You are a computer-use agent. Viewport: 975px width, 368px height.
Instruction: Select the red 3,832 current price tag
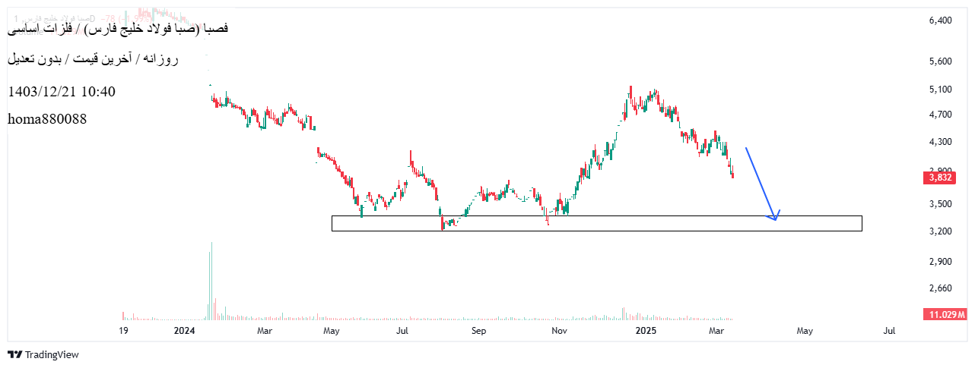point(938,178)
